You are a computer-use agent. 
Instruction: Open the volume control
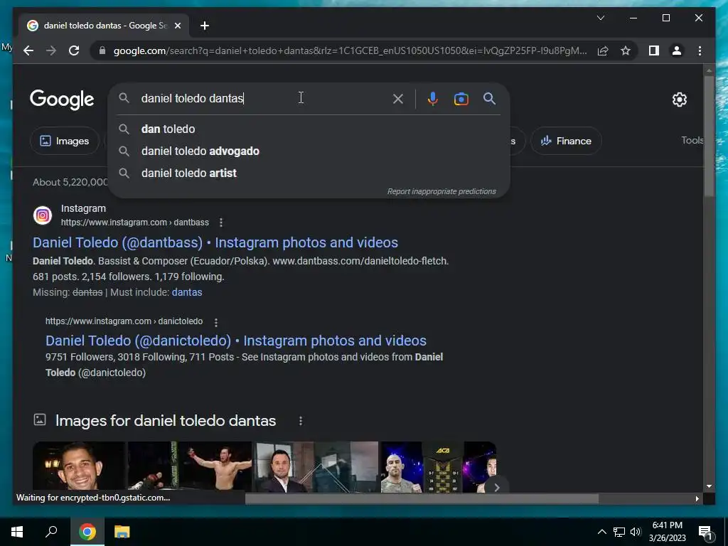(x=636, y=532)
